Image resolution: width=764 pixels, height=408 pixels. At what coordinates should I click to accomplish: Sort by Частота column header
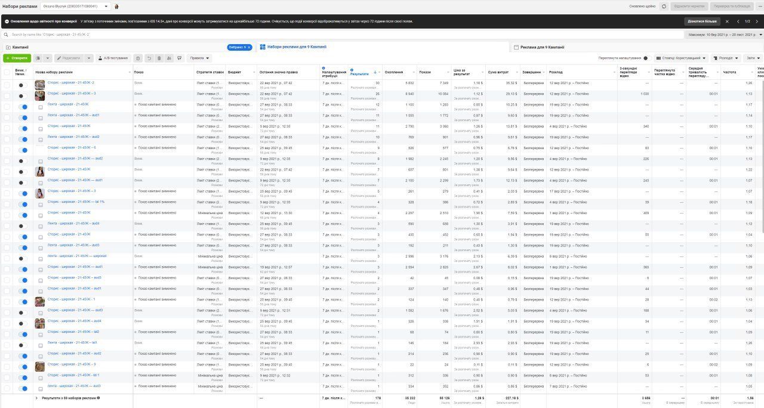pyautogui.click(x=729, y=72)
